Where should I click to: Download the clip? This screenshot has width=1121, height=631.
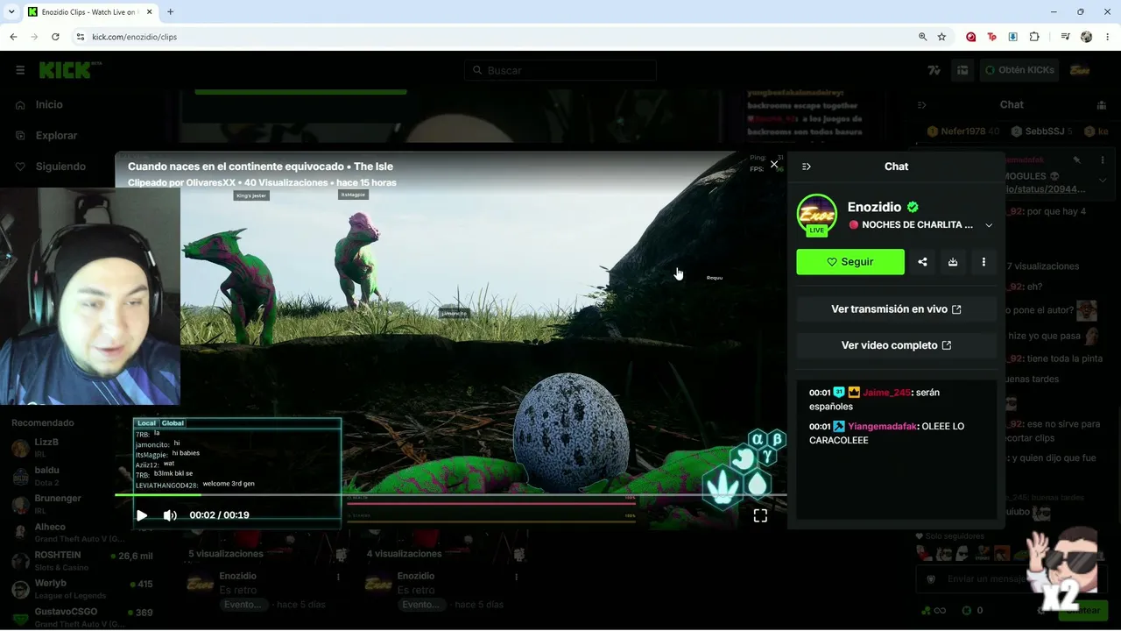coord(953,262)
